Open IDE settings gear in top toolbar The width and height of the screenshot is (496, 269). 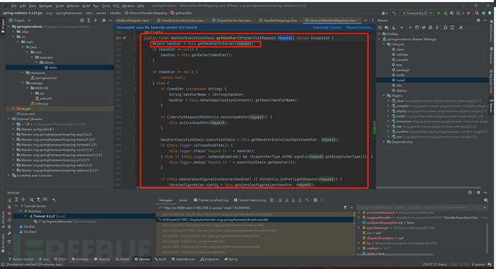[483, 13]
